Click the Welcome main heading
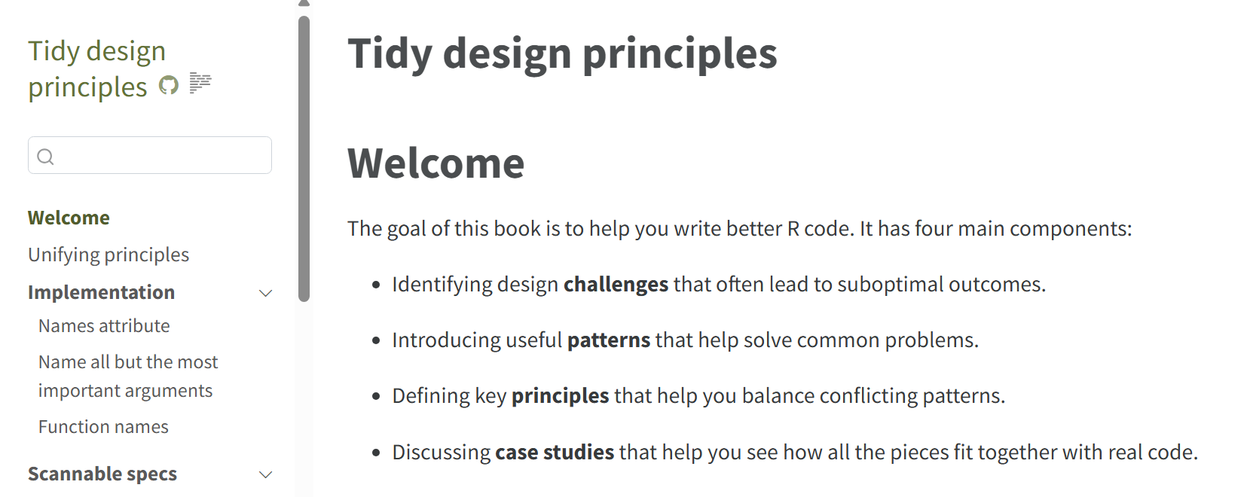The image size is (1250, 497). tap(436, 163)
